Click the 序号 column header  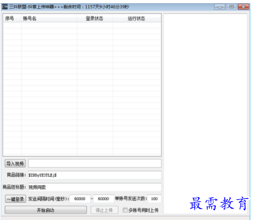point(12,18)
